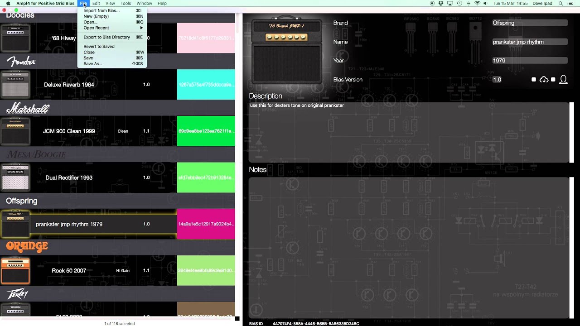Open the Help menu
Viewport: 580px width, 326px height.
162,3
